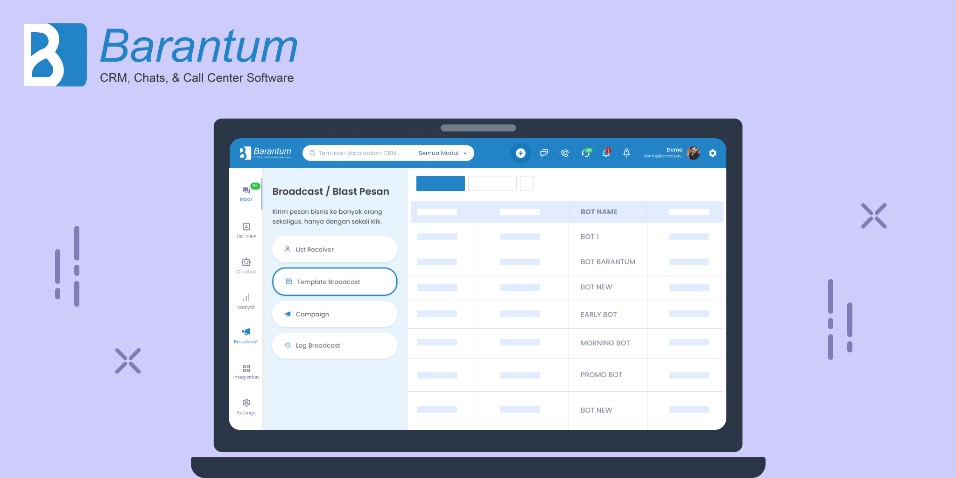Click the headset agent status icon
This screenshot has width=956, height=478.
(586, 153)
